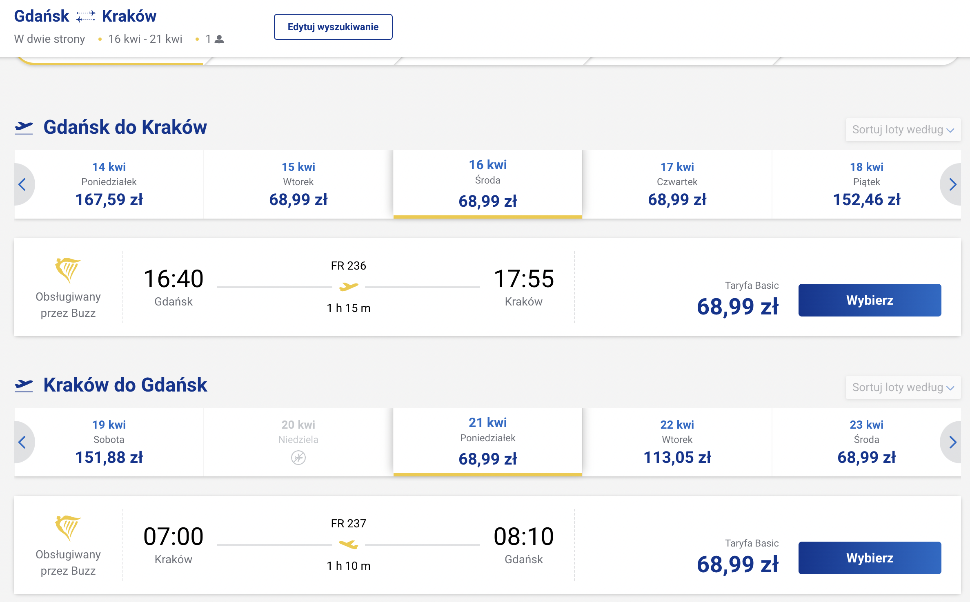
Task: Select the 23 kwi Środa return date tab
Action: pyautogui.click(x=866, y=442)
